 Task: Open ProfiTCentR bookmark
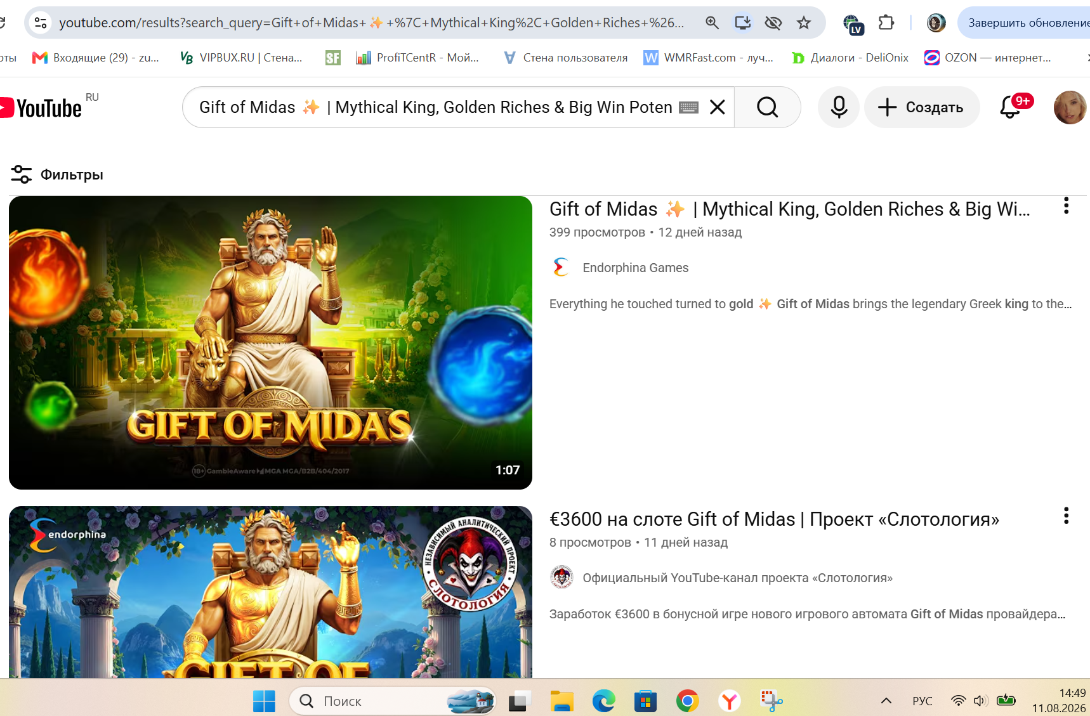417,58
